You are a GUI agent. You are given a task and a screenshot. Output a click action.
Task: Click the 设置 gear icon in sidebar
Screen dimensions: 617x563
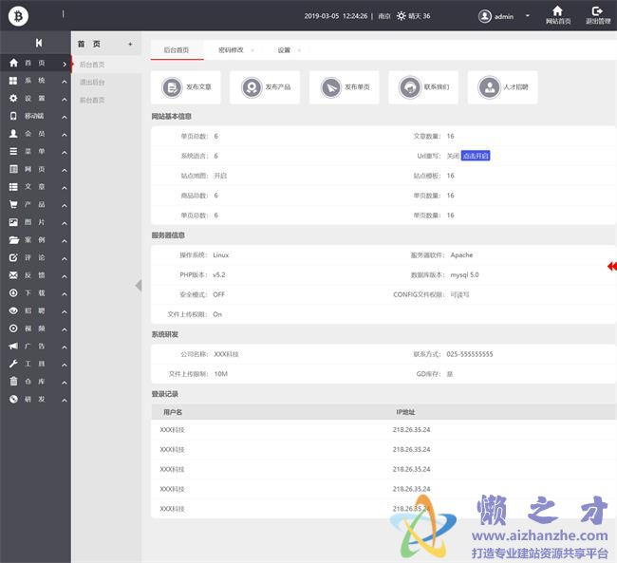coord(13,98)
